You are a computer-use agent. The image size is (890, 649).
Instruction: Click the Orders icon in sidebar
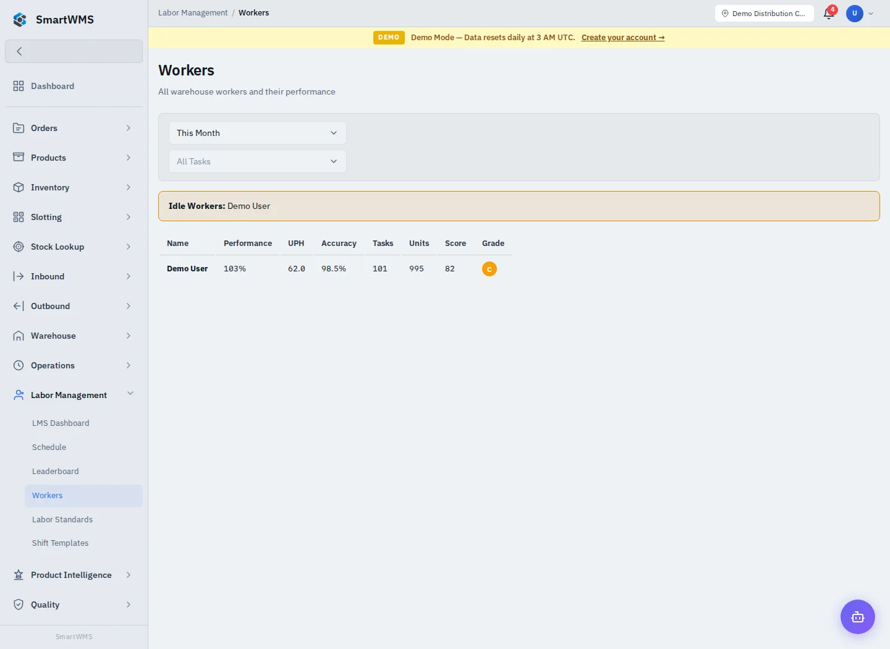click(19, 128)
